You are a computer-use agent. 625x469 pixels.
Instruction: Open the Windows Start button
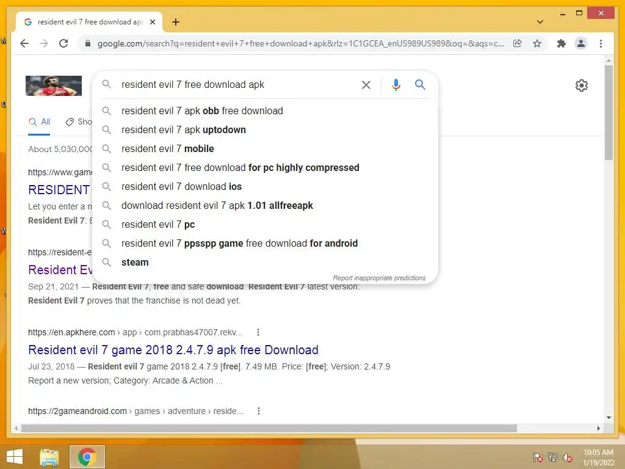pos(15,457)
